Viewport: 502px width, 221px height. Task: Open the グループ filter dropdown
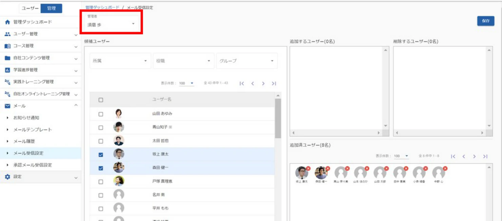247,61
